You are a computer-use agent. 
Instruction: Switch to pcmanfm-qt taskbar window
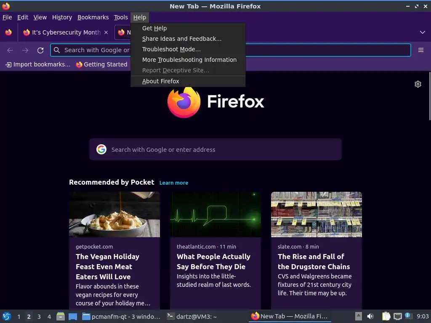click(121, 316)
